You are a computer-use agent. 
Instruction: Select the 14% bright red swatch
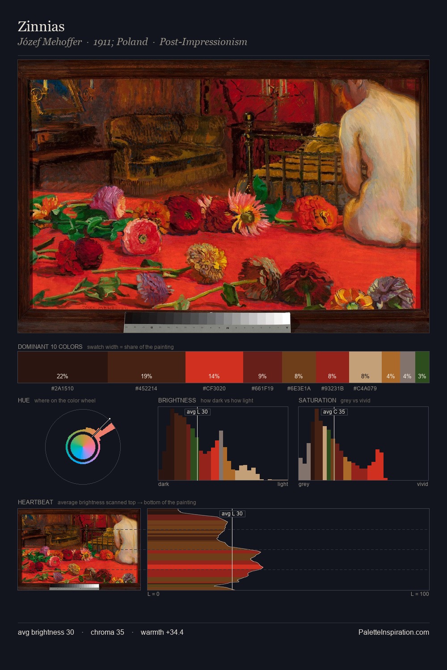(214, 367)
